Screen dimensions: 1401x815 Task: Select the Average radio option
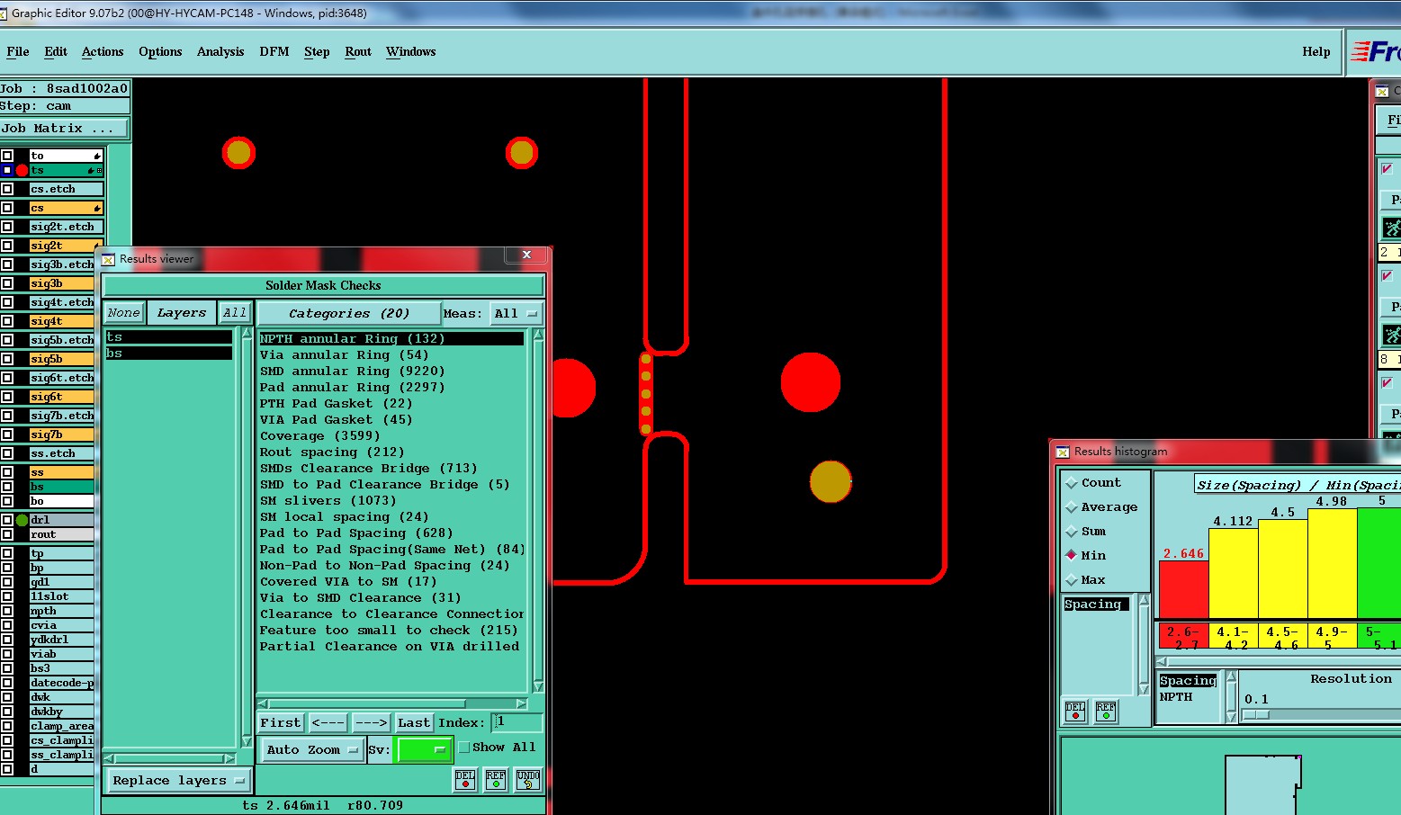click(x=1072, y=507)
